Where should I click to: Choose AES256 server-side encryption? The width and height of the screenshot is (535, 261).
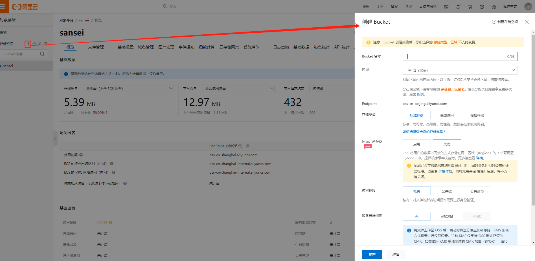447,216
